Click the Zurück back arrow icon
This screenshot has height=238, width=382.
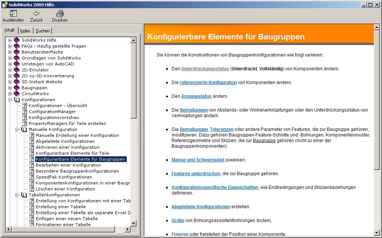(x=36, y=14)
